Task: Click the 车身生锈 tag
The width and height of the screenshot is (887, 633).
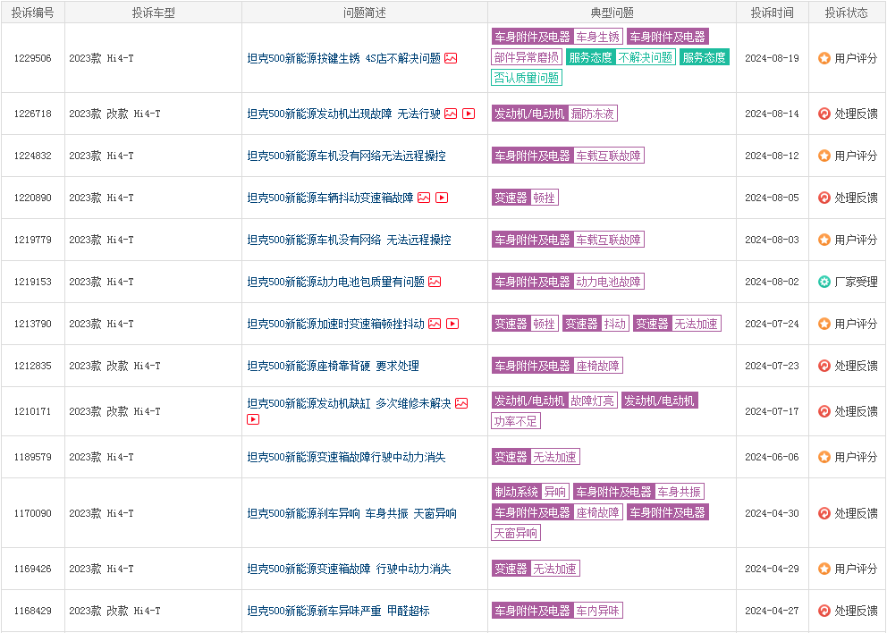Action: click(x=598, y=37)
